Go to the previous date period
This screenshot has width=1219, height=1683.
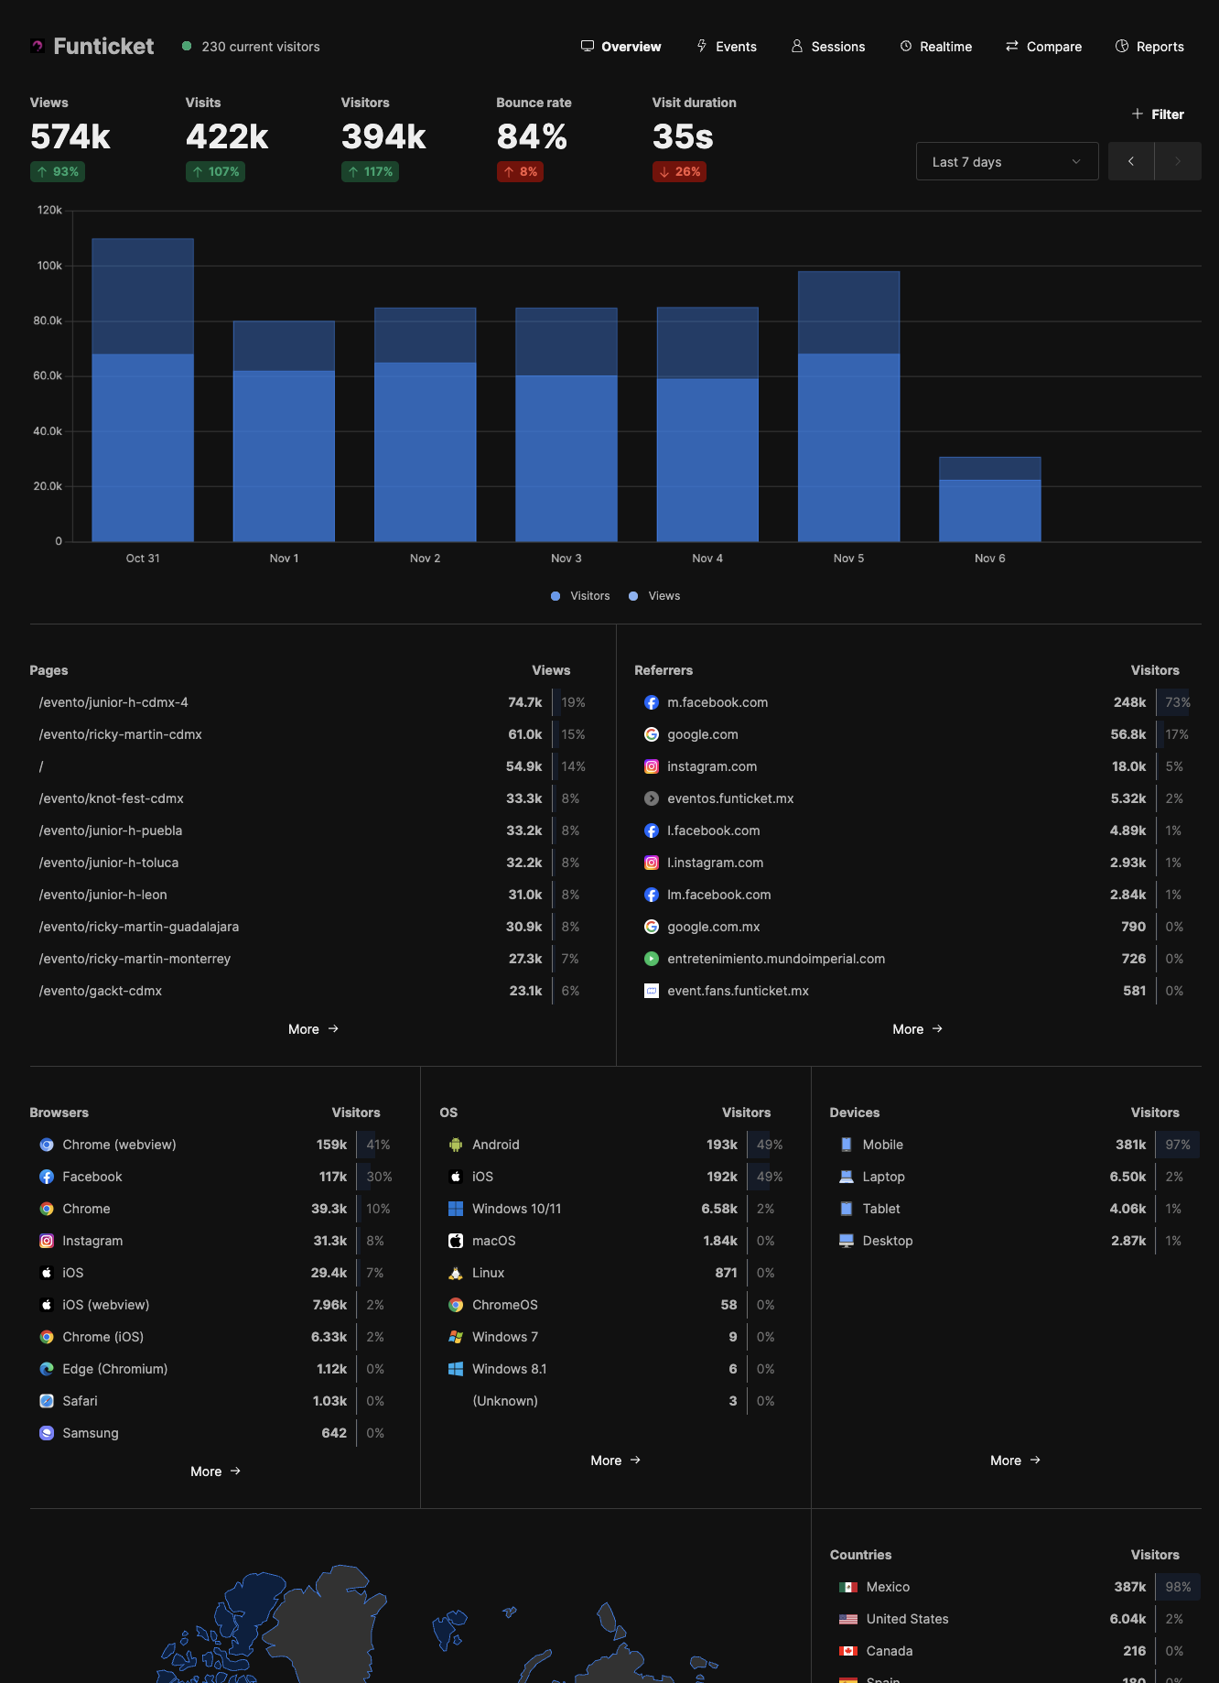pyautogui.click(x=1130, y=162)
